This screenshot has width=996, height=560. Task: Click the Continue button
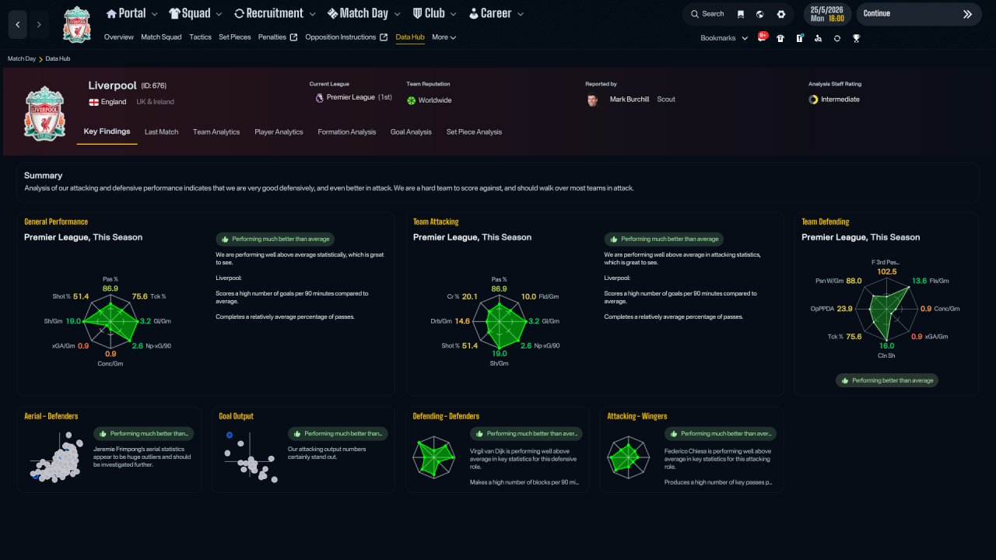(918, 14)
